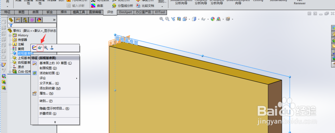Click Zoom to Fit in the view toolbar
Viewport: 335px width, 133px height.
point(161,19)
